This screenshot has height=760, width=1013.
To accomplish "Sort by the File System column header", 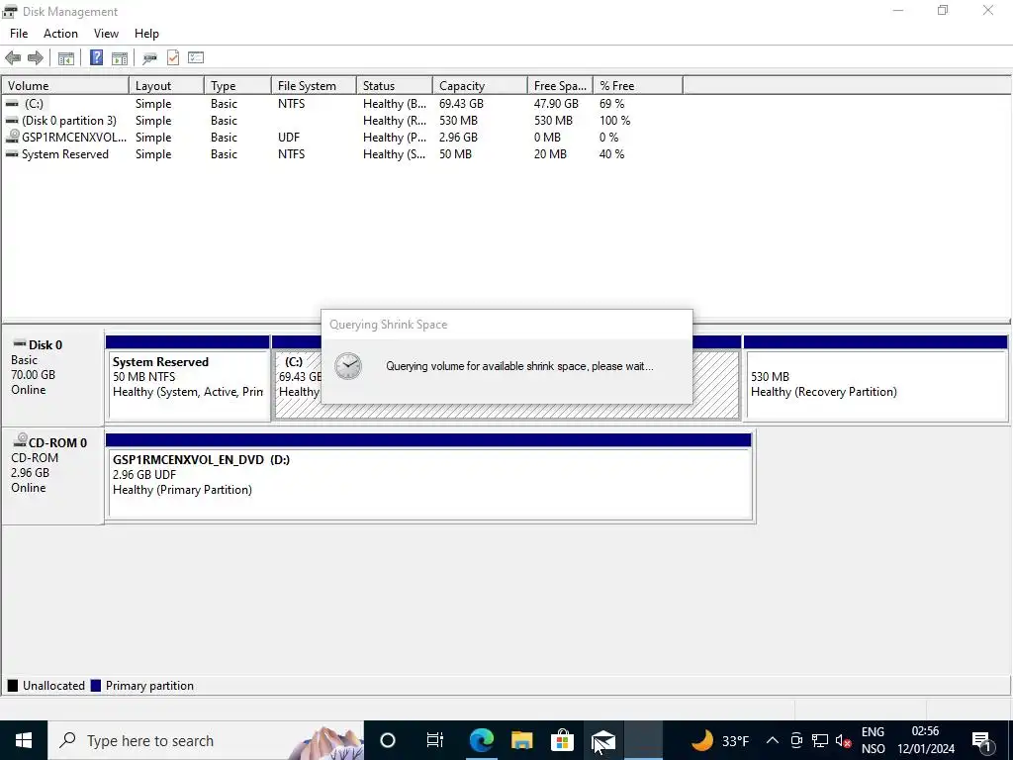I will pos(314,86).
